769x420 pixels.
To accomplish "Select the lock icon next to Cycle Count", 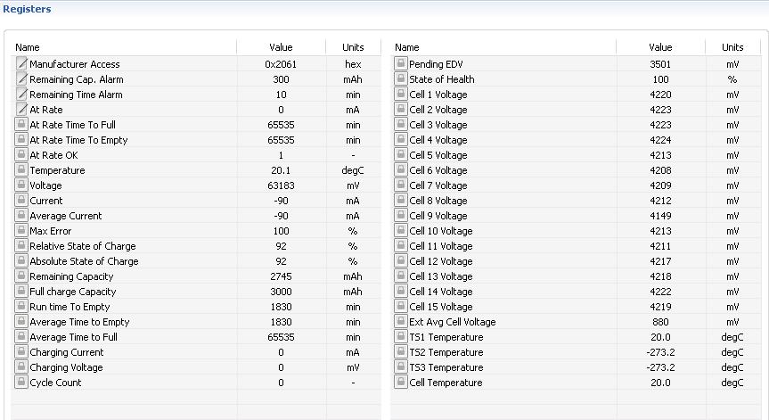I will [x=21, y=383].
